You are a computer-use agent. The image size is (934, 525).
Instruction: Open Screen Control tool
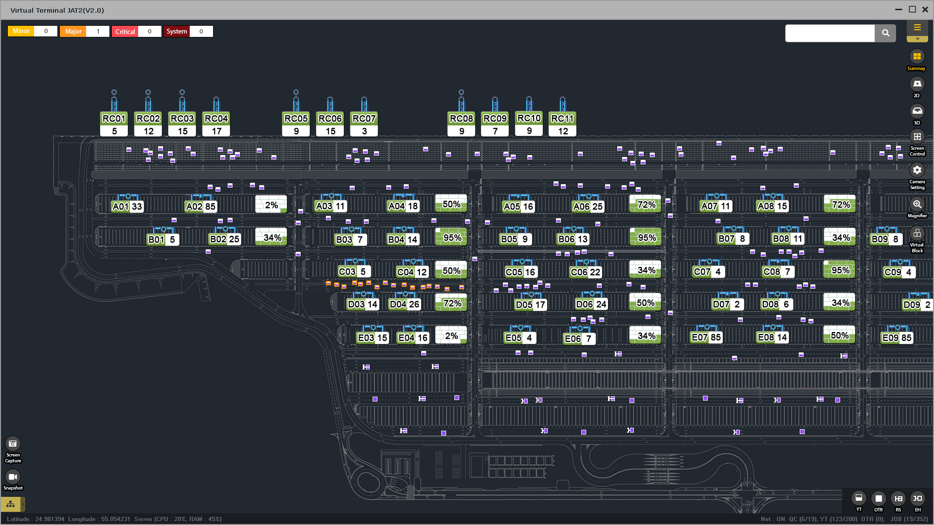[916, 137]
